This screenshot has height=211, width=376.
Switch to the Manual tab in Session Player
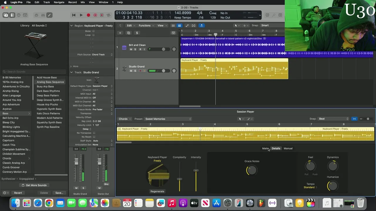tap(288, 149)
